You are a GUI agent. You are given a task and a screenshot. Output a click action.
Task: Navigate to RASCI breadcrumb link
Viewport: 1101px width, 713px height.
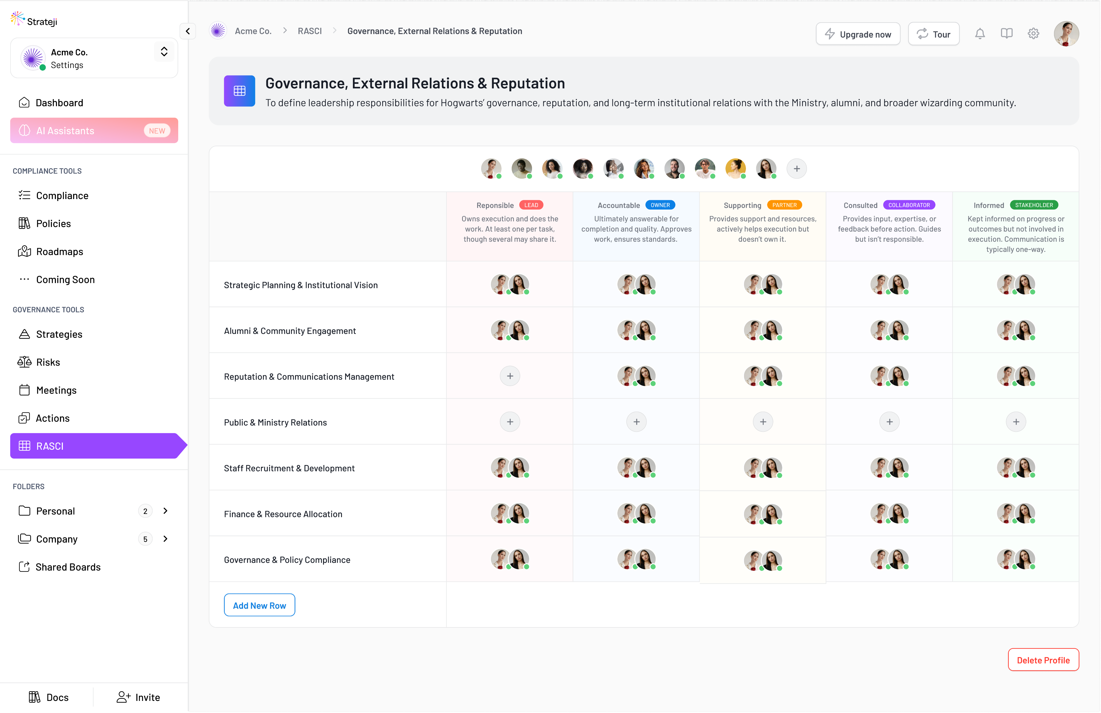(x=309, y=31)
